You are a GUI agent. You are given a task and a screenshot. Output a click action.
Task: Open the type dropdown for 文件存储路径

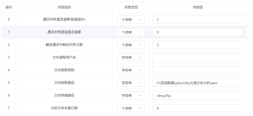(x=131, y=95)
